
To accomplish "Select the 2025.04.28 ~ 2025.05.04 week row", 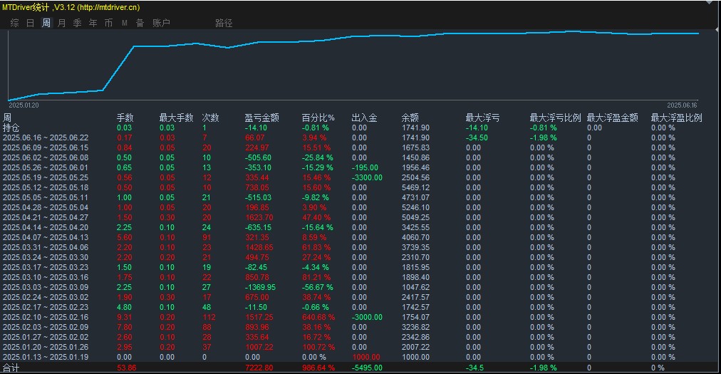I will pos(360,207).
